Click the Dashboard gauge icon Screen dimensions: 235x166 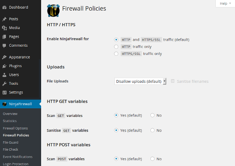pos(4,7)
